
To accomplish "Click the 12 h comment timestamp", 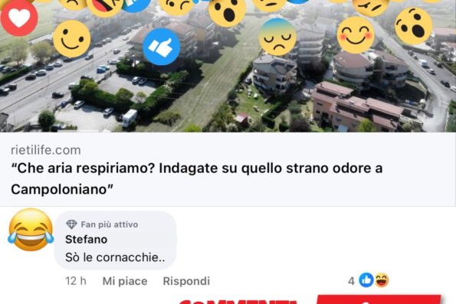I will pos(76,281).
